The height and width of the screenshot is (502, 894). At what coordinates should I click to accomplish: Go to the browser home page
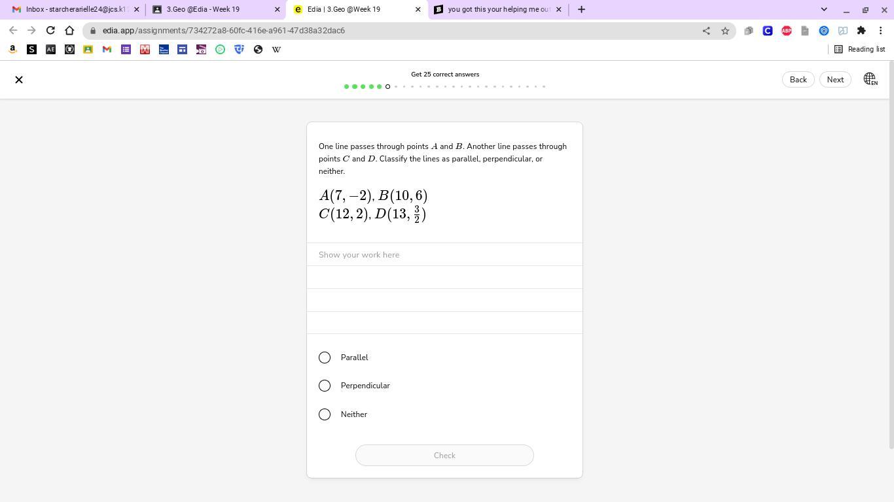(69, 31)
